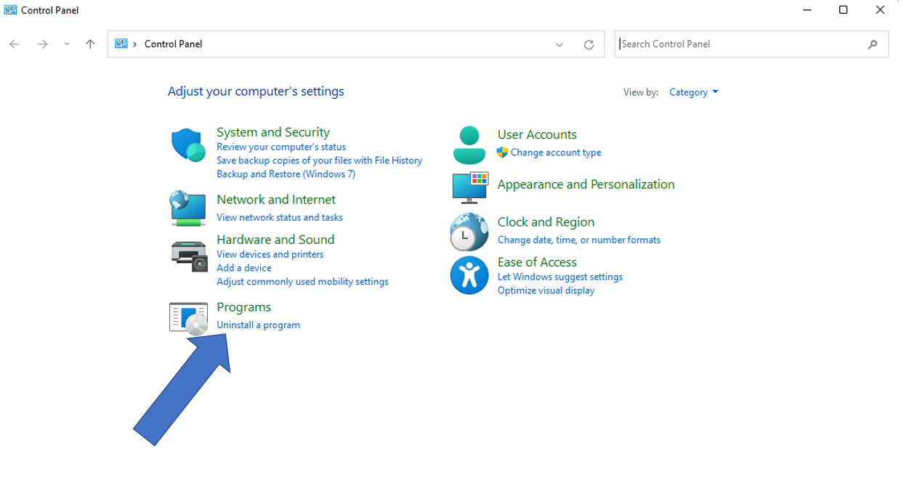Click Control Panel breadcrumb in address bar
This screenshot has width=906, height=496.
[x=173, y=44]
